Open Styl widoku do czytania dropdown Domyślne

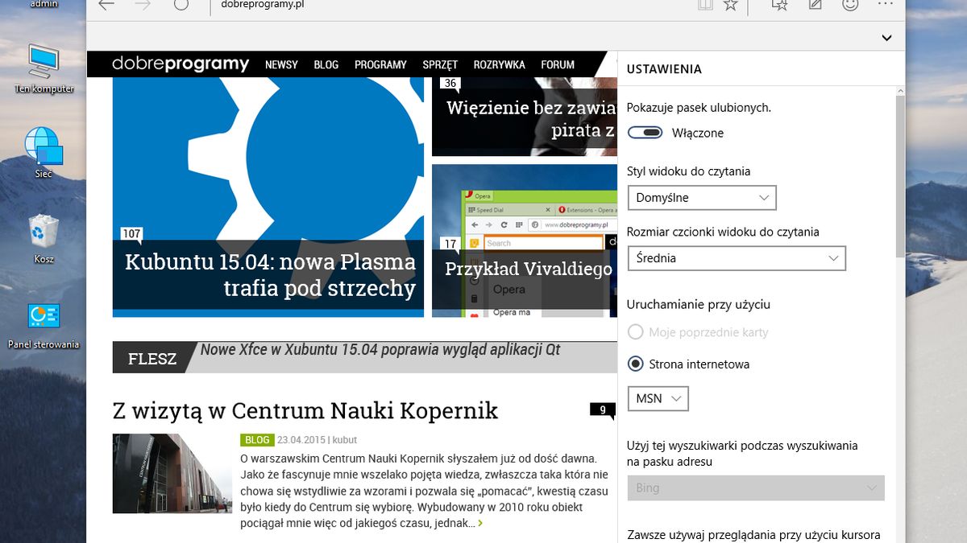(701, 197)
